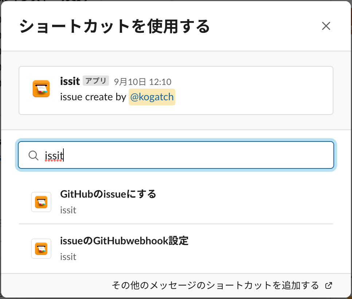Screen dimensions: 352x299
Task: Click the bold issit sender name in the message
Action: point(70,81)
